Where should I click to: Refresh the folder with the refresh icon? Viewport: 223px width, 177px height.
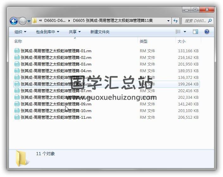pos(176,21)
